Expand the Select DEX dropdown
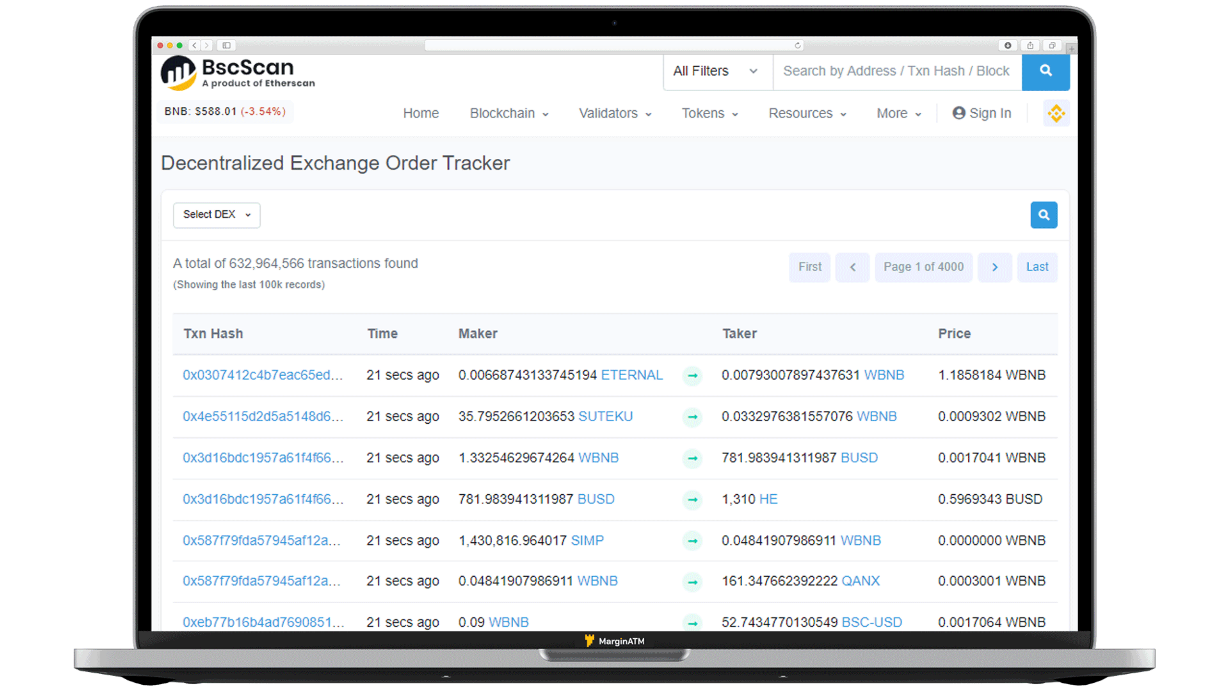Screen dimensions: 1229x691 tap(216, 214)
